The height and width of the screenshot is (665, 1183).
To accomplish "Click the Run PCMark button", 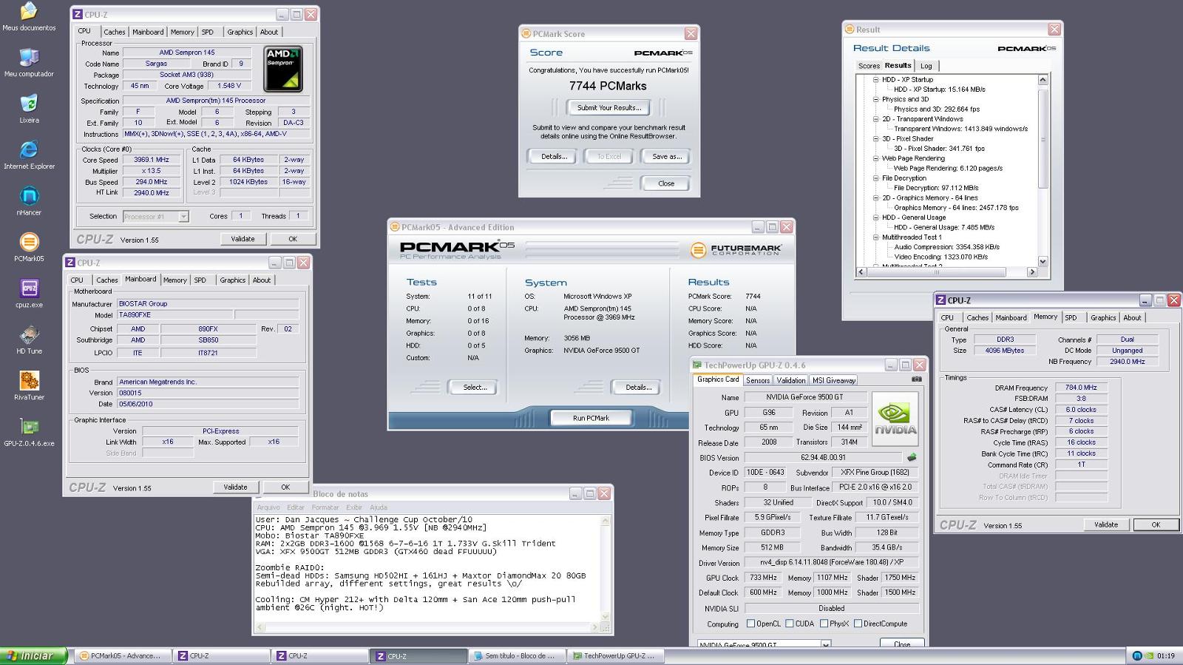I will coord(591,418).
